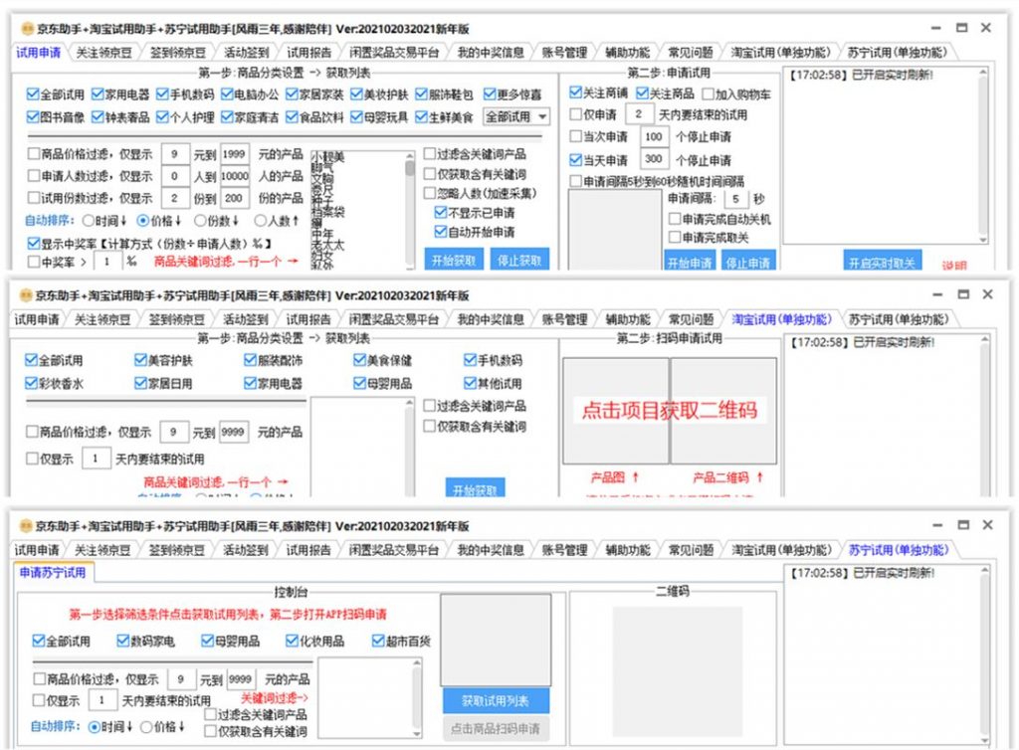Click the app icon in the bottom window's title bar
This screenshot has width=1019, height=750.
[x=26, y=525]
